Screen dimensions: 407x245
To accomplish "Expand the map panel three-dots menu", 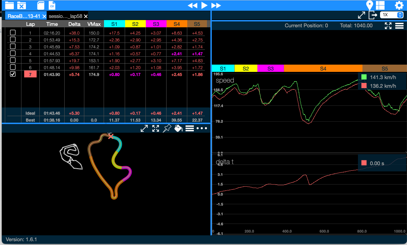I will coord(201,129).
